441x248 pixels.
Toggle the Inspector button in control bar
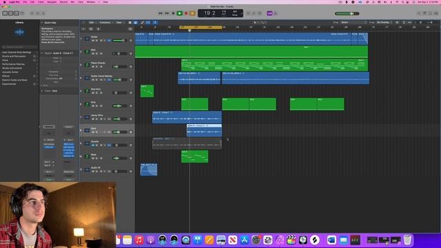pyautogui.click(x=10, y=13)
